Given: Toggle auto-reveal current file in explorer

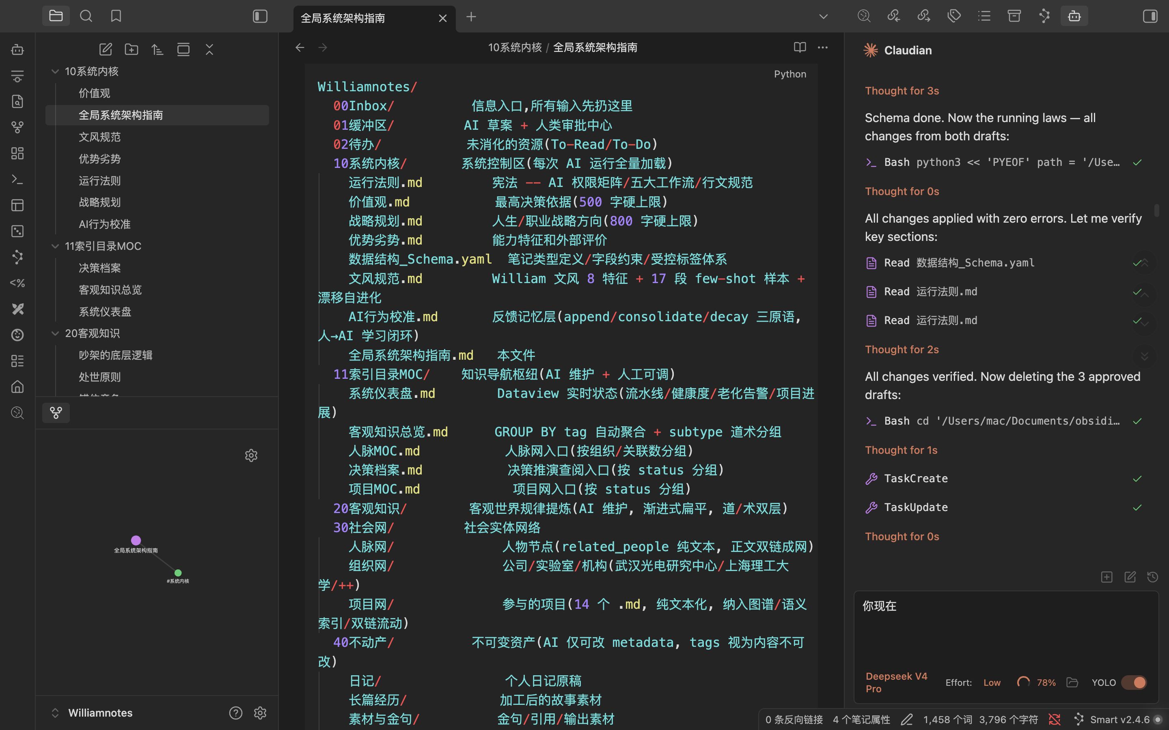Looking at the screenshot, I should point(183,49).
